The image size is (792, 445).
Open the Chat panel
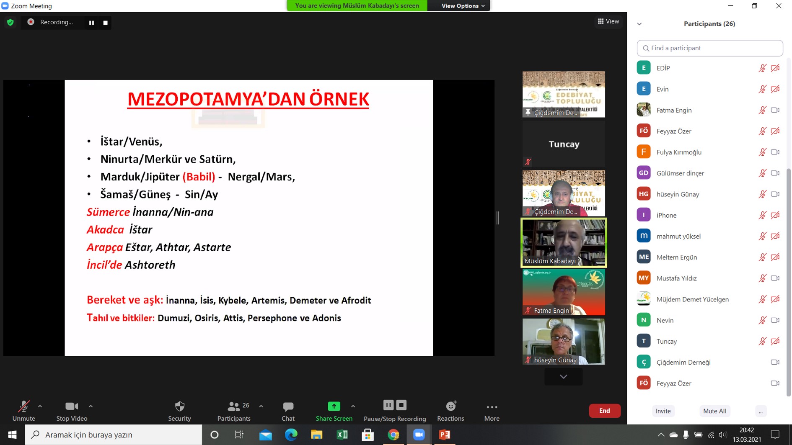pyautogui.click(x=288, y=411)
